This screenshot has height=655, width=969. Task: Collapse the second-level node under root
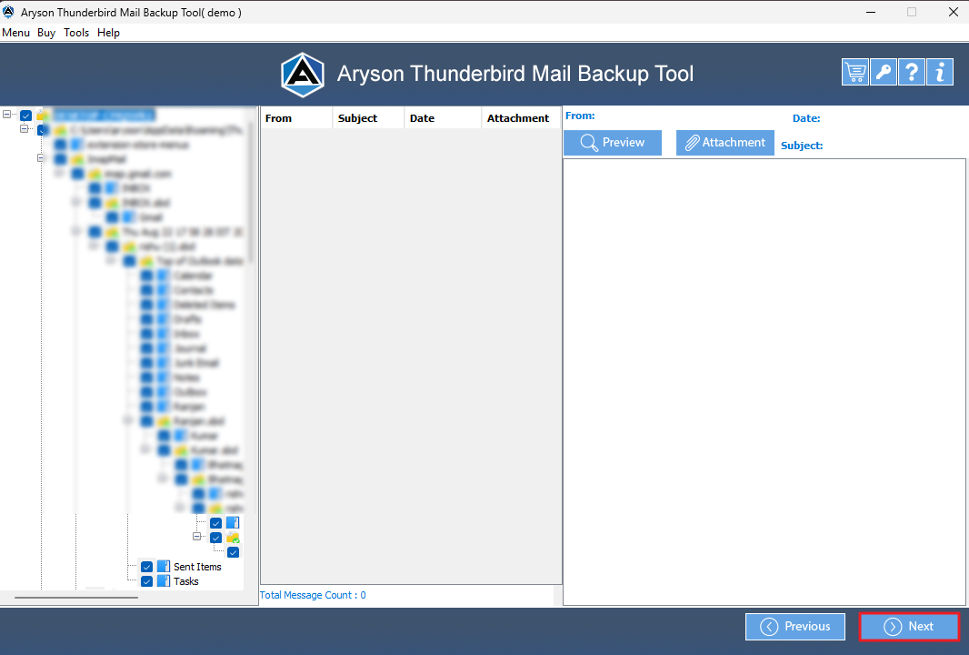pos(25,128)
